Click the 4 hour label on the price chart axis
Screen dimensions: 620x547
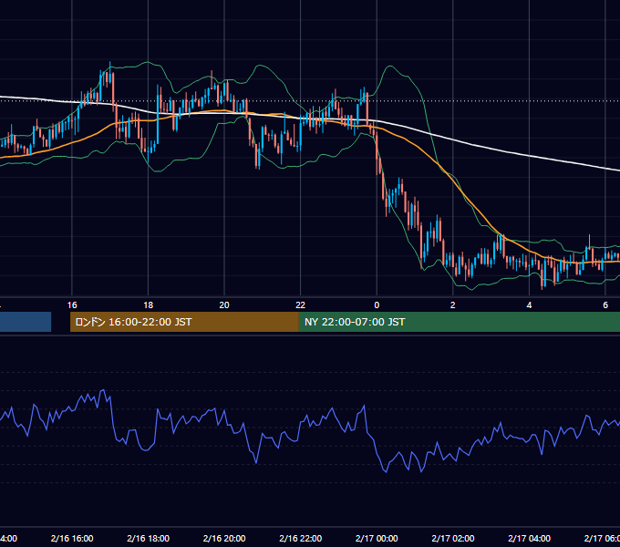click(x=529, y=305)
